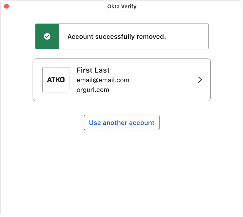Click the Okta Verify window title

[x=122, y=6]
